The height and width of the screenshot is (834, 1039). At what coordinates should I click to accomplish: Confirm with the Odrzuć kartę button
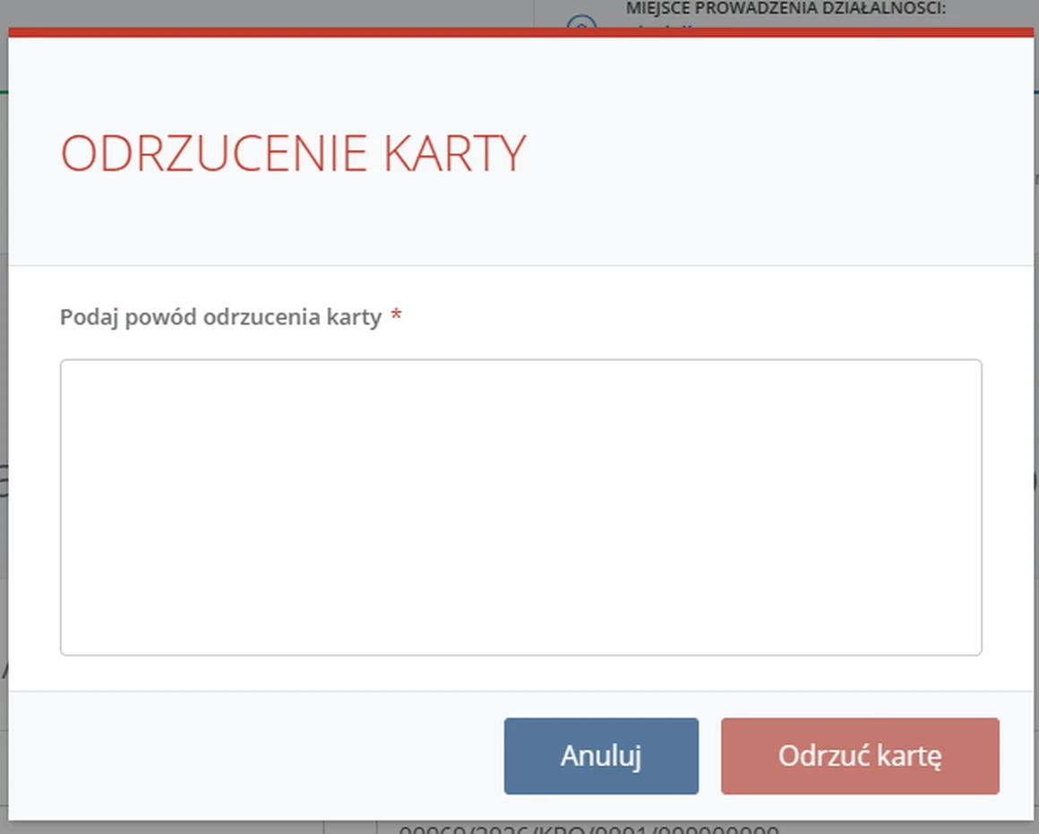click(860, 756)
